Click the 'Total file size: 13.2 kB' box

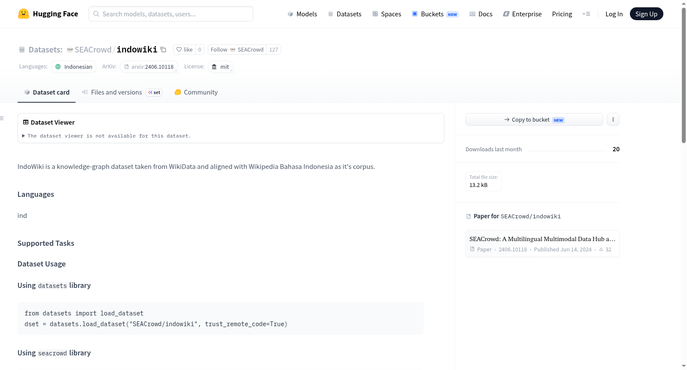coord(483,181)
